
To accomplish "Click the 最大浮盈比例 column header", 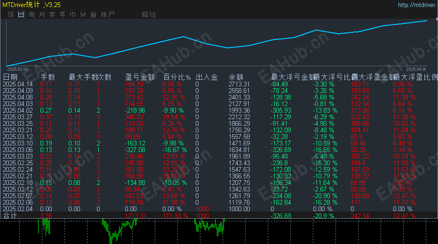I will pos(416,77).
